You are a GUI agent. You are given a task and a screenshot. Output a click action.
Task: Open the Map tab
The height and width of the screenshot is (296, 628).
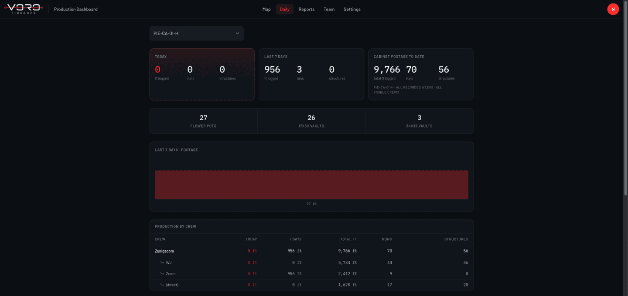click(266, 9)
